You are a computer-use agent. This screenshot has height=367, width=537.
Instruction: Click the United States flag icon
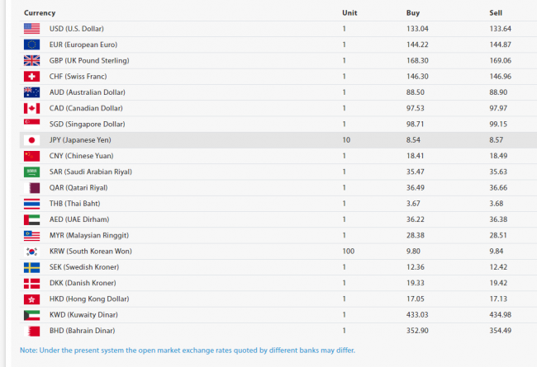(32, 29)
